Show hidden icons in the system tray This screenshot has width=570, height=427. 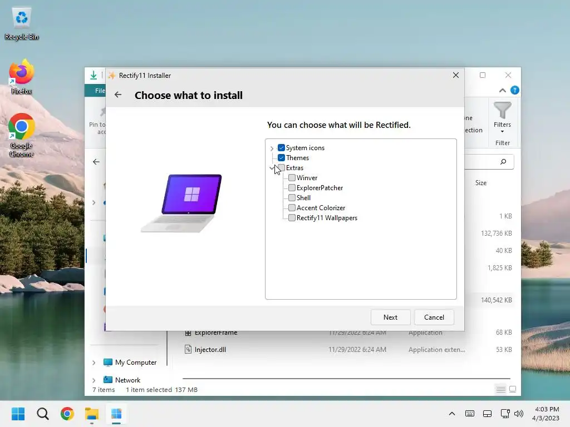pos(452,414)
